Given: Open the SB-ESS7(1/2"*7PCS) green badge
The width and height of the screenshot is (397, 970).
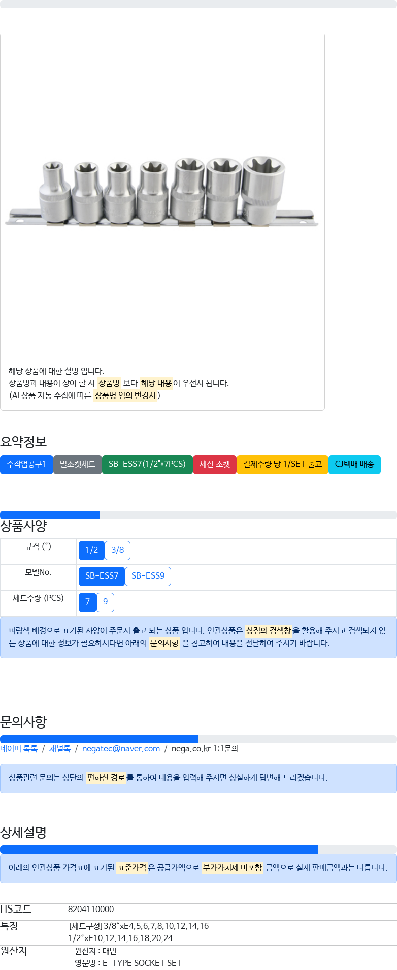Looking at the screenshot, I should [x=147, y=464].
